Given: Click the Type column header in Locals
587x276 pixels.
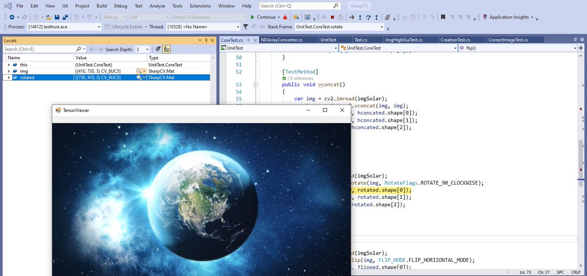Looking at the screenshot, I should [179, 58].
